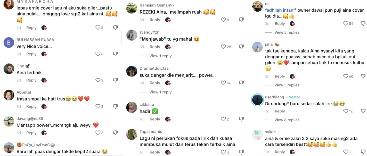
Task: Like cikkaira's 'hadir' comment
Action: pos(223,119)
